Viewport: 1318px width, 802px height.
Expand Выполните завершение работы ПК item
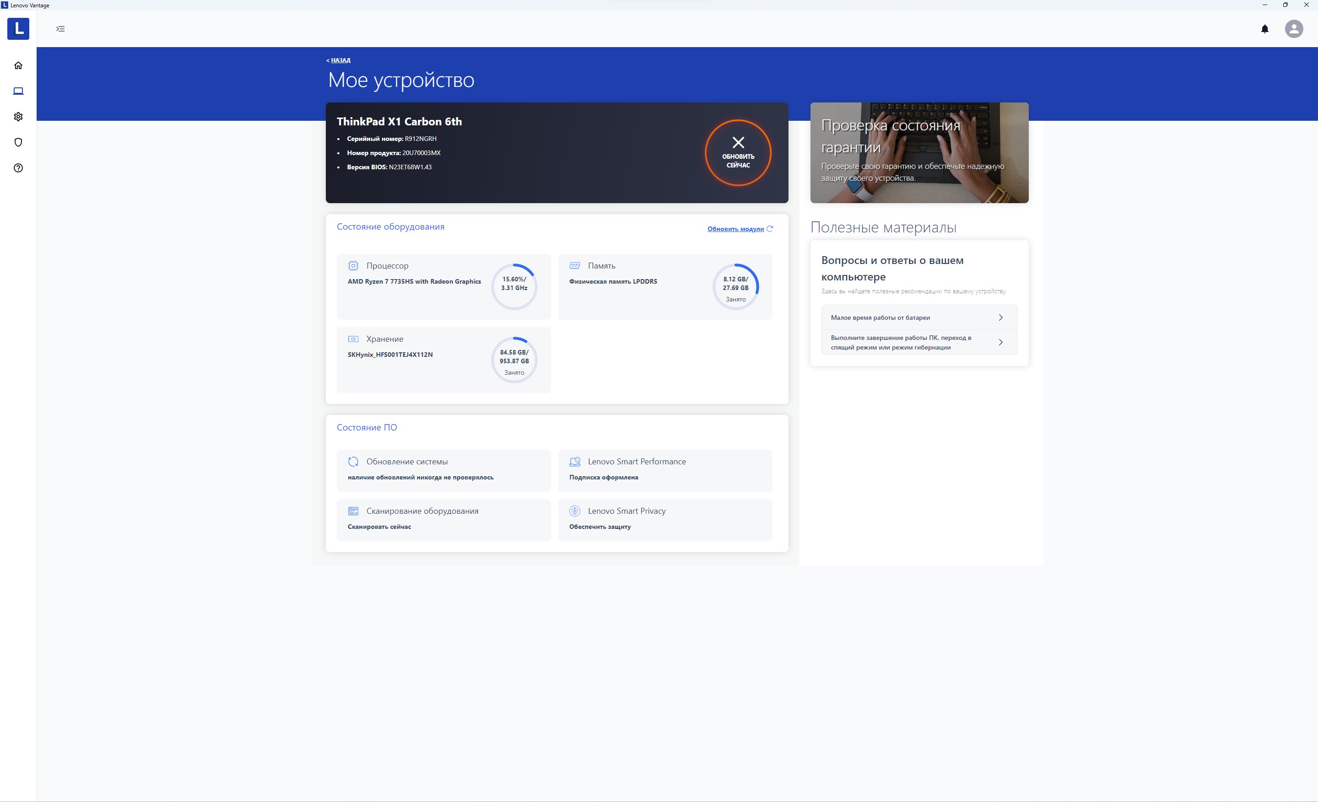pyautogui.click(x=919, y=342)
